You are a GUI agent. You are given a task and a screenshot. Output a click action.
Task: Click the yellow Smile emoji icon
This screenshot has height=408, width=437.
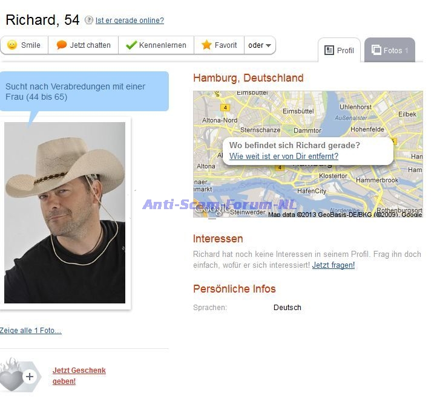coord(12,45)
